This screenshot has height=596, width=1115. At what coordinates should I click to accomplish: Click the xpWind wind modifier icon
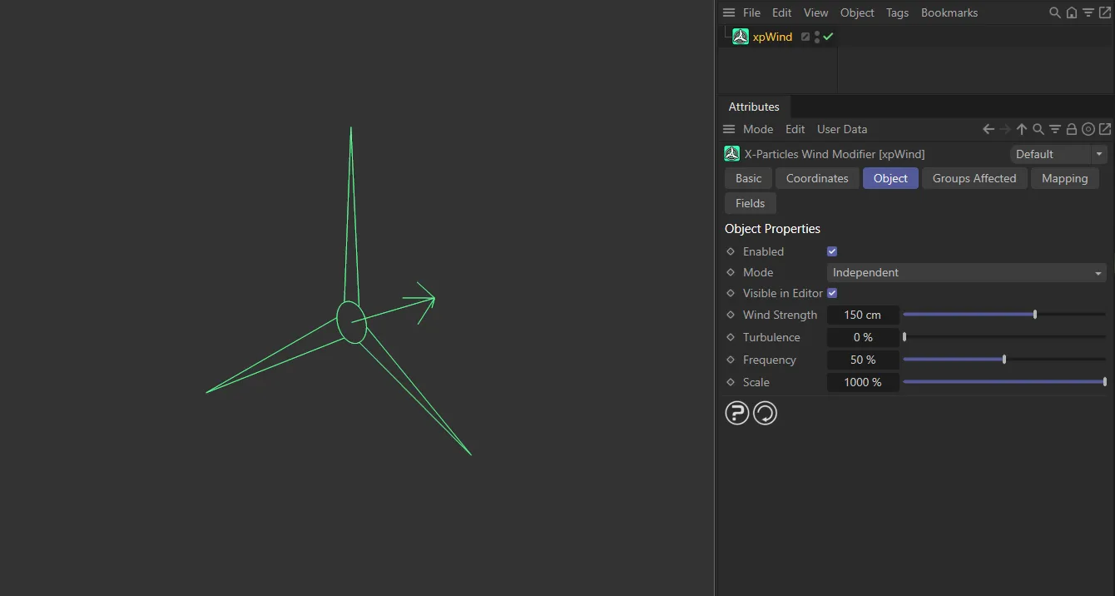[x=740, y=36]
